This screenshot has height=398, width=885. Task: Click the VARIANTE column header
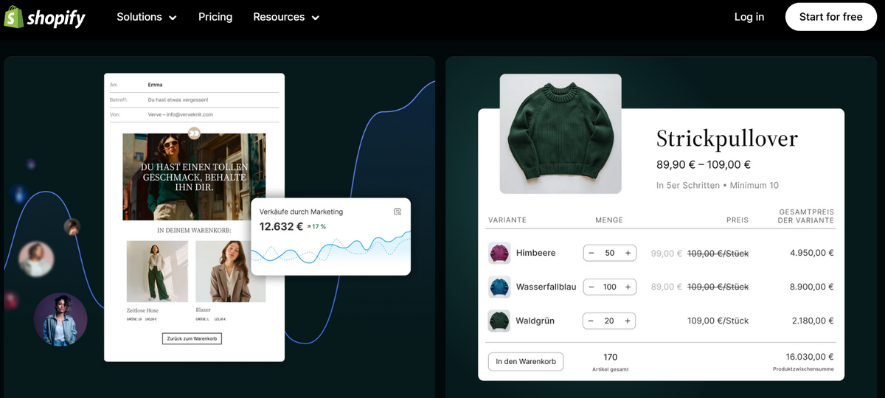click(507, 220)
